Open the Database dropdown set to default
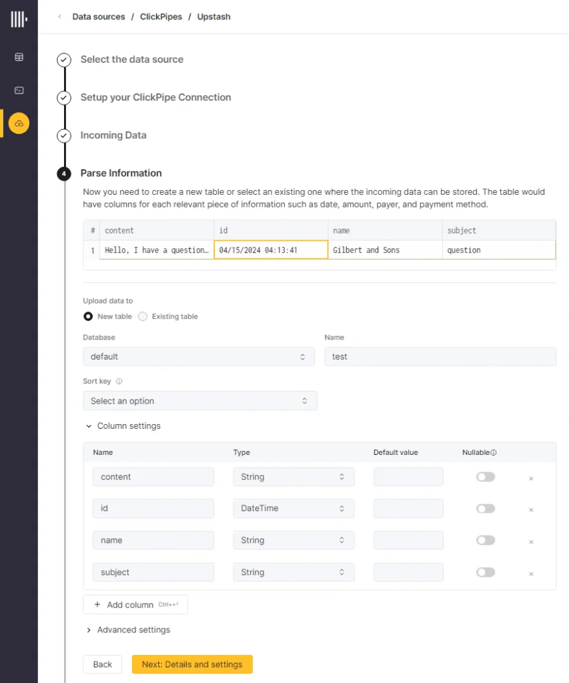Screen dimensions: 569x683 pos(199,357)
